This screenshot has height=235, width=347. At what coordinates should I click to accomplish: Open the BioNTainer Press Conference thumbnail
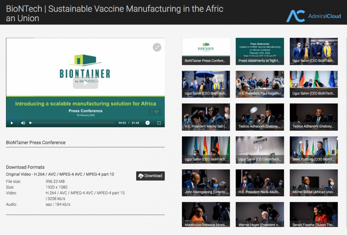point(206,52)
